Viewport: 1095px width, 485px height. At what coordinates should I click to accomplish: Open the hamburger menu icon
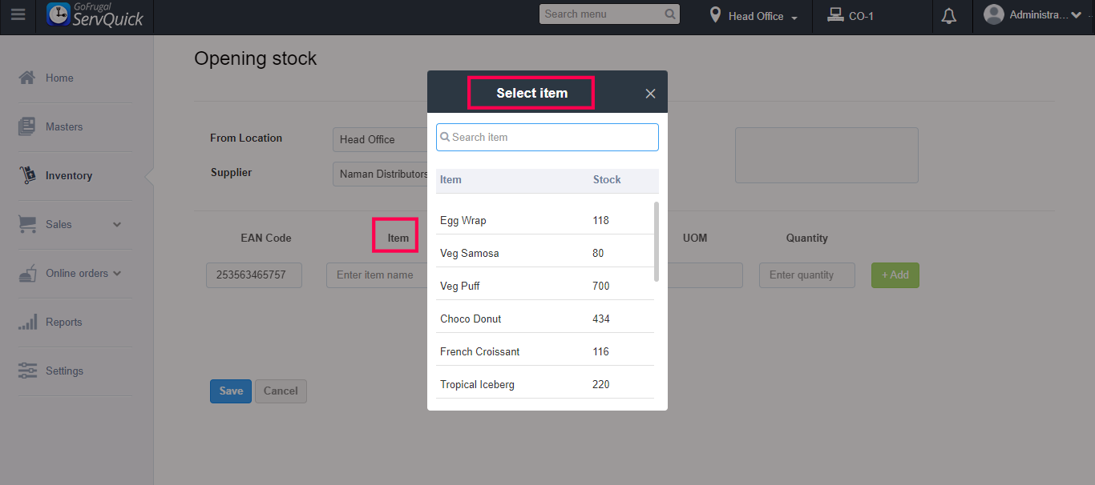pyautogui.click(x=18, y=15)
